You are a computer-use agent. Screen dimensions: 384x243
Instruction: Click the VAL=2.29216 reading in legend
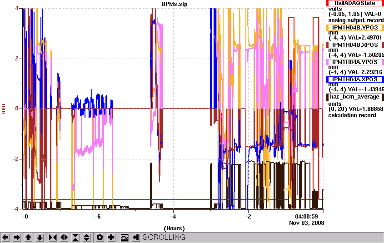point(365,72)
